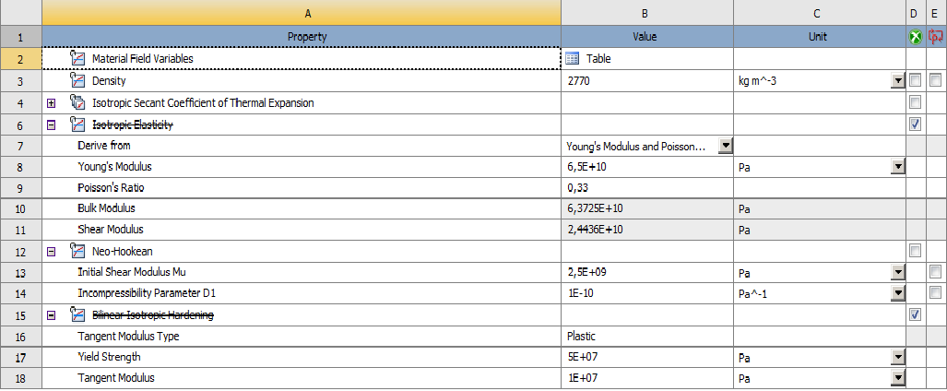
Task: Select column C header
Action: click(x=820, y=13)
